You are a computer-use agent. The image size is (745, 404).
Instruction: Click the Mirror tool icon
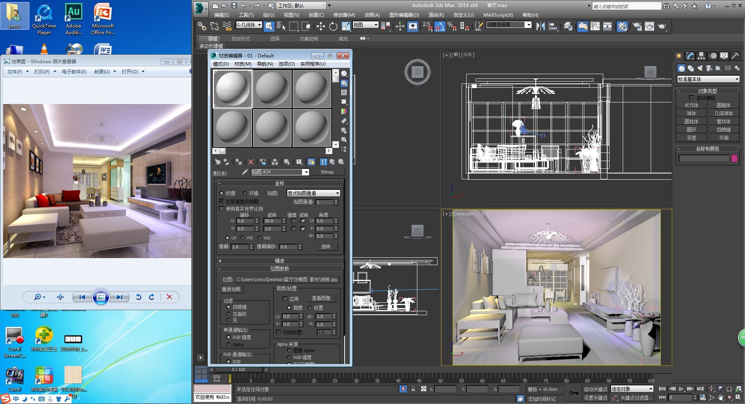tap(540, 26)
